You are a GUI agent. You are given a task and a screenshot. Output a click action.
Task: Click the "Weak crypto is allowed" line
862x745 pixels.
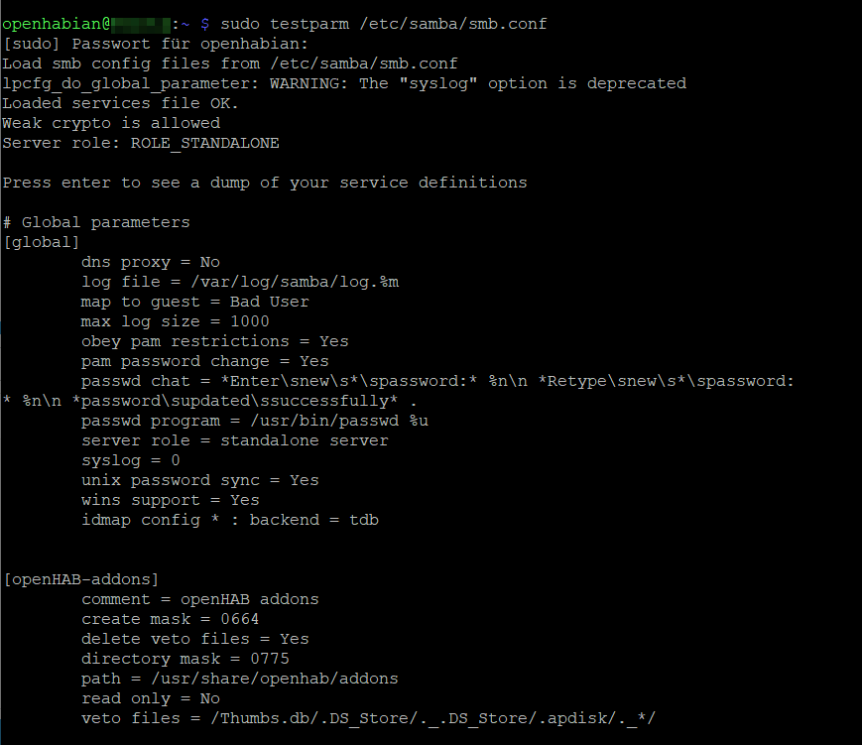111,123
